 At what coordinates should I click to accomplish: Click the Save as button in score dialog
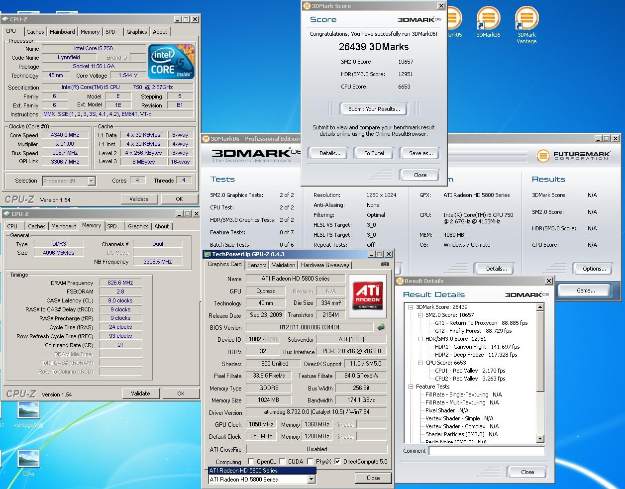420,153
